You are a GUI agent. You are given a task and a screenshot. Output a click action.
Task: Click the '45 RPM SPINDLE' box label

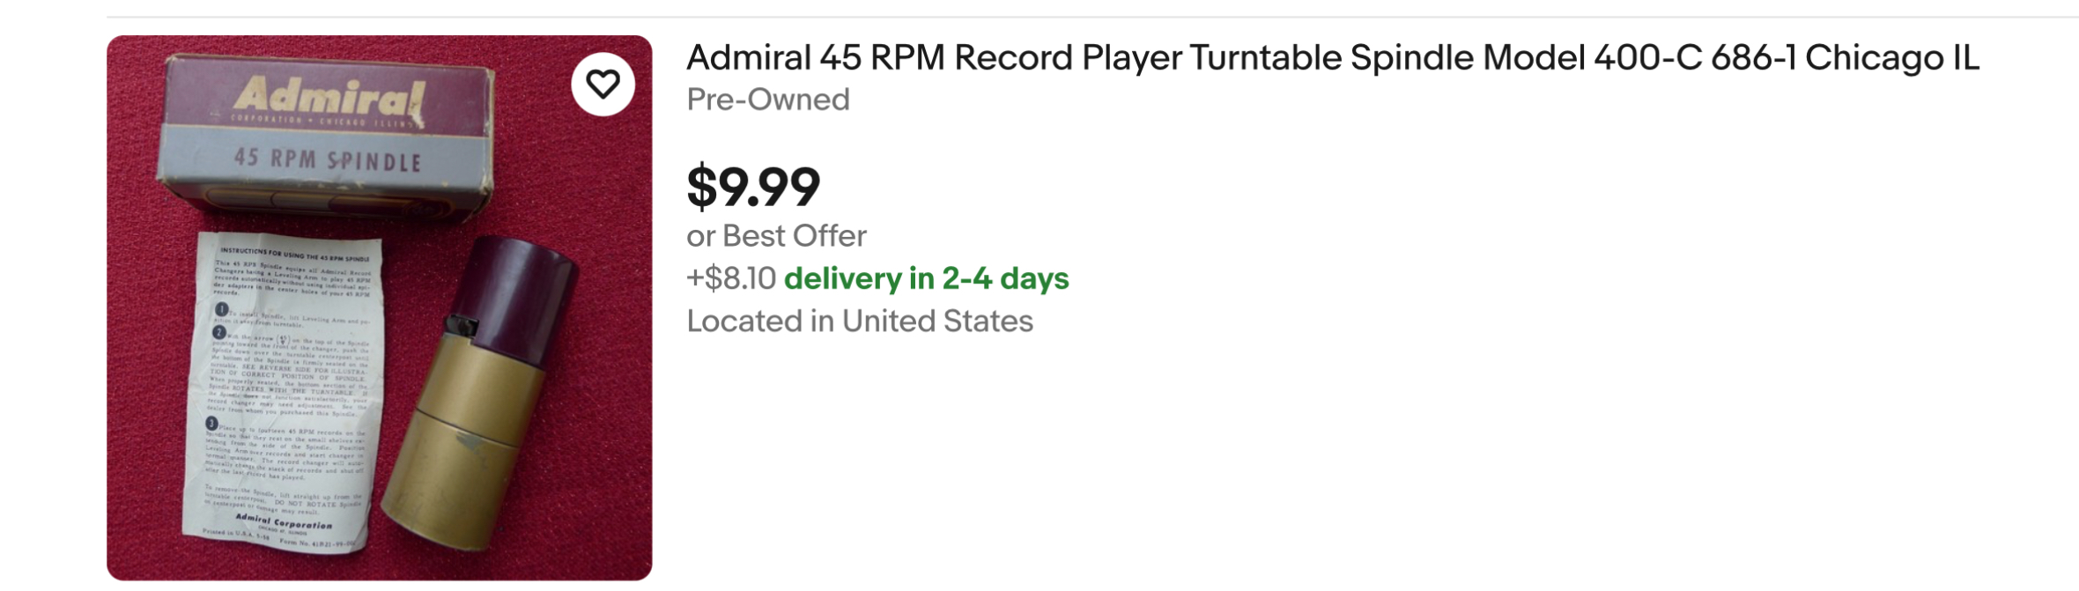click(327, 159)
